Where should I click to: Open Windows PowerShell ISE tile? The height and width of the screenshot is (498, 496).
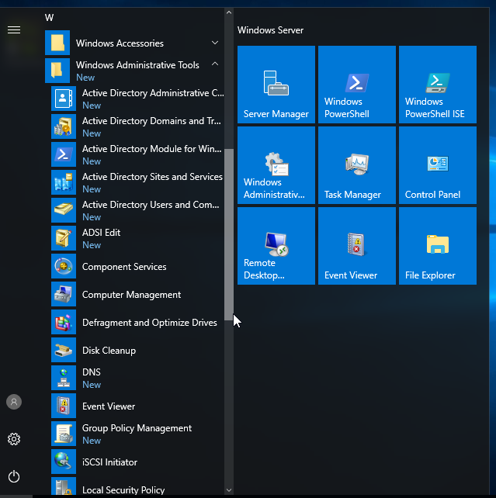click(x=438, y=85)
